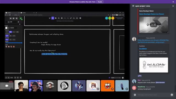Viewport: 176px width, 99px height.
Task: Set text align to right
Action: click(14, 40)
